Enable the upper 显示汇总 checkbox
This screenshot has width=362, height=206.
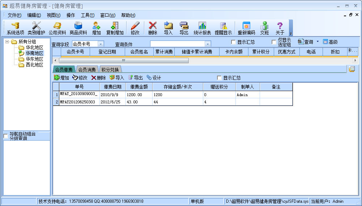(233, 42)
